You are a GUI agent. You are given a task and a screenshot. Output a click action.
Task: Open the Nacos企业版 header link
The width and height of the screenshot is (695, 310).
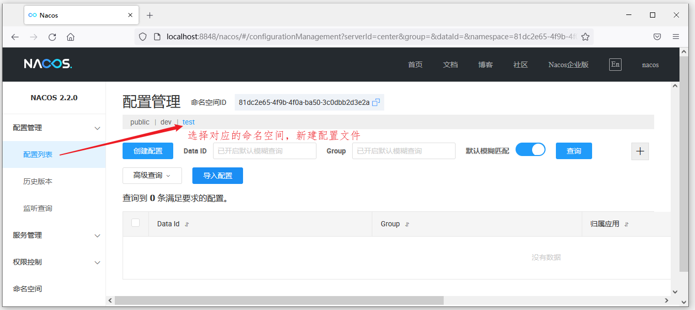coord(568,65)
